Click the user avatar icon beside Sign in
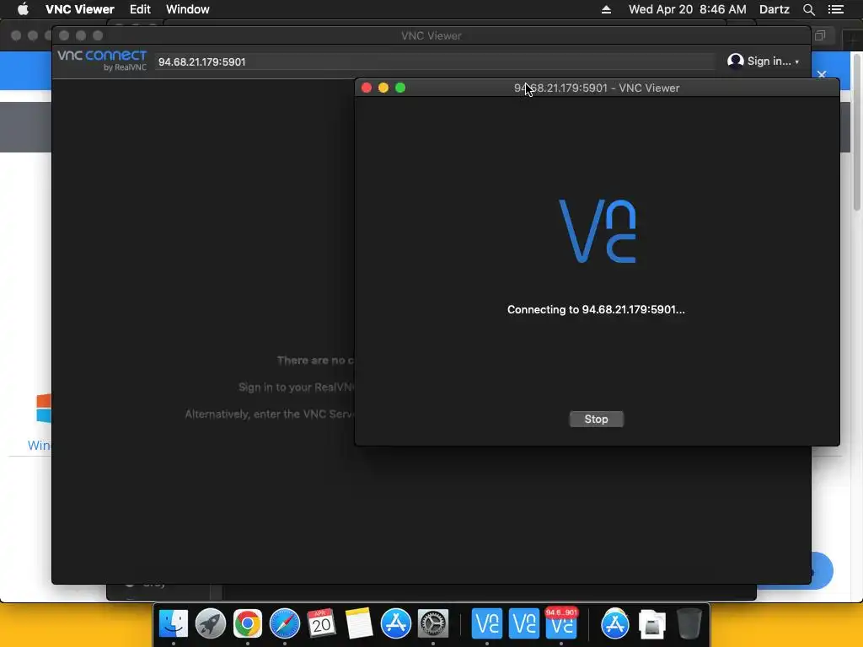863x647 pixels. pyautogui.click(x=735, y=61)
